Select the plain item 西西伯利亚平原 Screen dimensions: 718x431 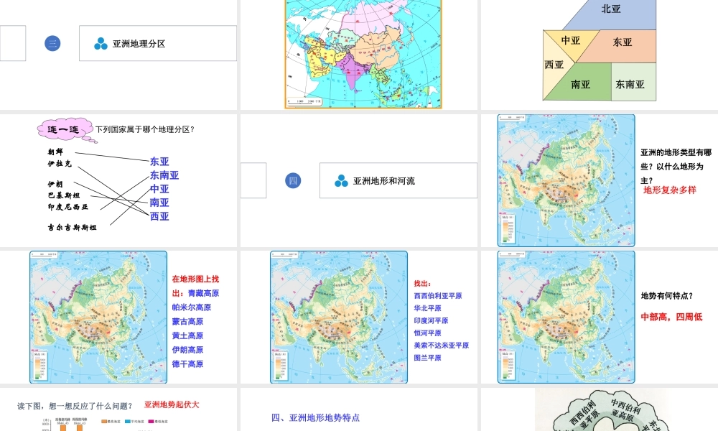click(x=438, y=296)
